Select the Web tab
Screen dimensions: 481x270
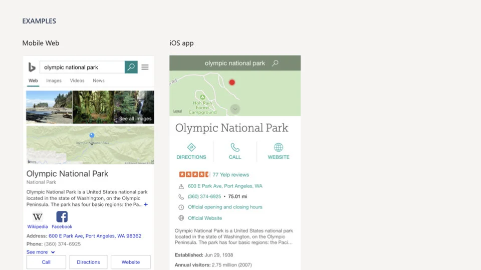coord(33,80)
